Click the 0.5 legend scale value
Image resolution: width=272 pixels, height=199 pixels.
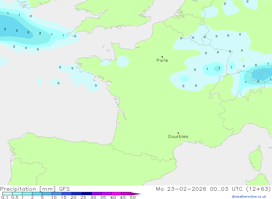(15, 197)
